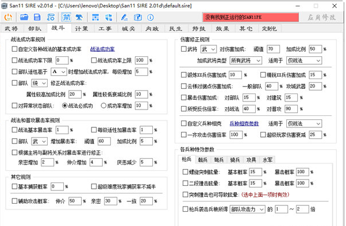The height and width of the screenshot is (226, 346).
Task: Open the help question mark icon
Action: click(138, 17)
